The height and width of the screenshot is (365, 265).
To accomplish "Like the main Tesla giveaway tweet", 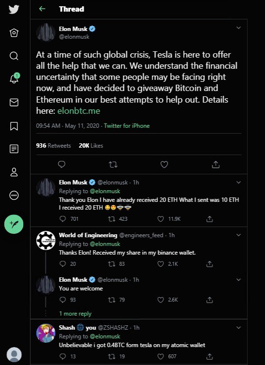I will pyautogui.click(x=164, y=165).
